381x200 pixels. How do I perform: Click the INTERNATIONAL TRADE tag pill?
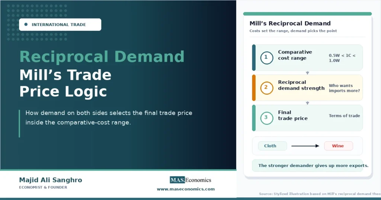(x=60, y=25)
